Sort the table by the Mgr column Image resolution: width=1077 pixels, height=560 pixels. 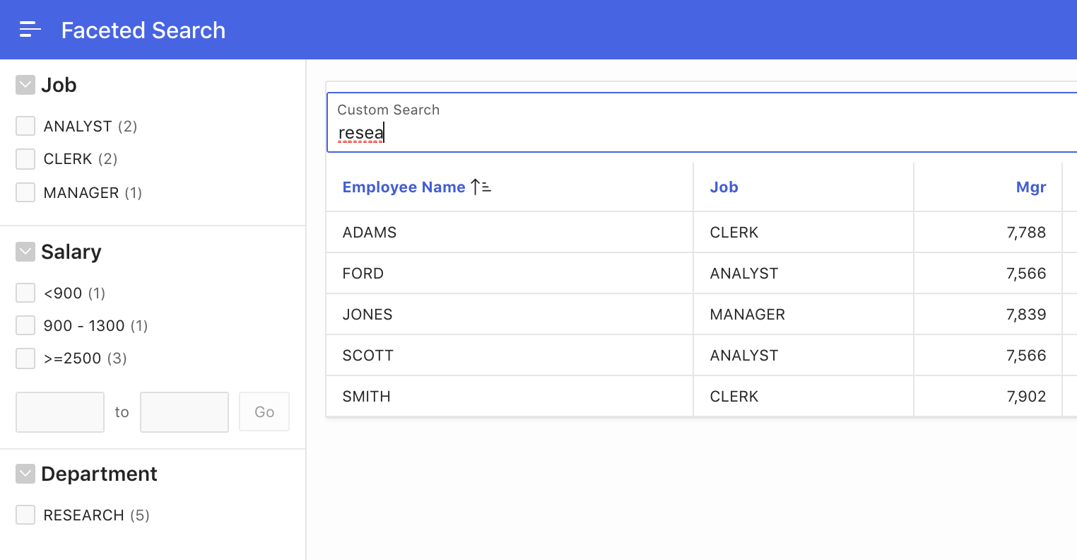[1030, 187]
